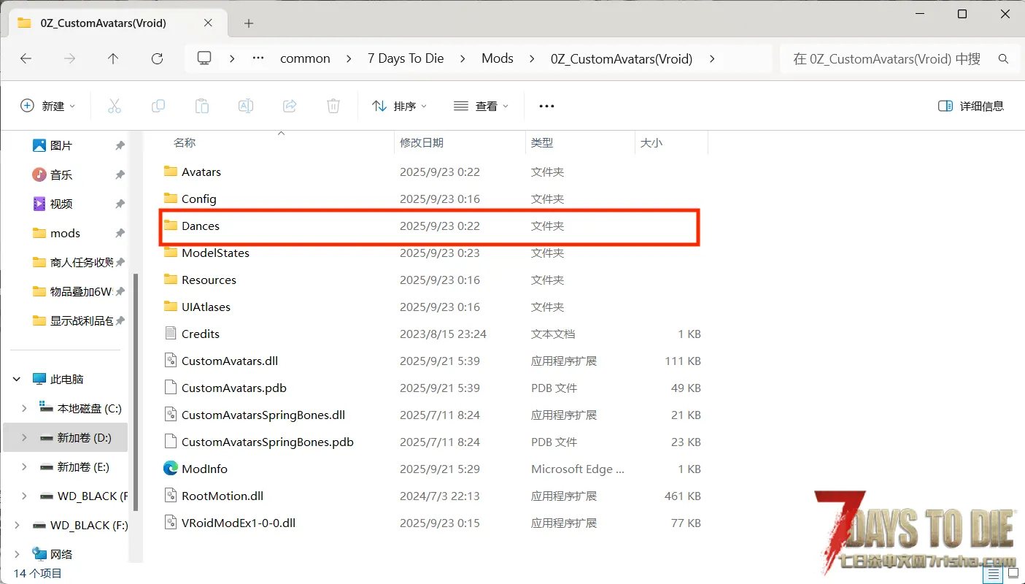
Task: Select the 0Z_CustomAvatars(Vroid) tab
Action: point(103,23)
